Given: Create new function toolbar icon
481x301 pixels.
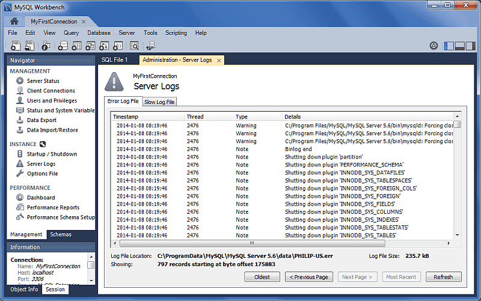Looking at the screenshot, I should (x=118, y=46).
